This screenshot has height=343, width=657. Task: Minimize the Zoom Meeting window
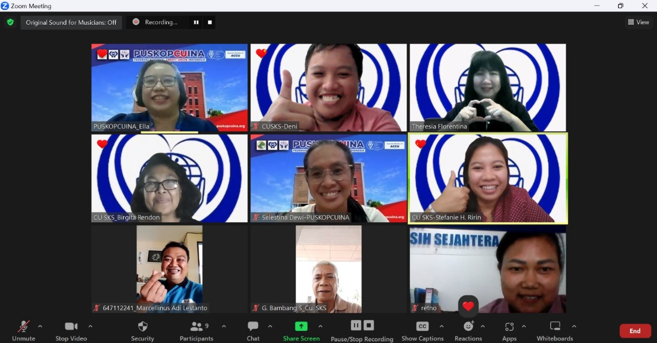point(597,6)
